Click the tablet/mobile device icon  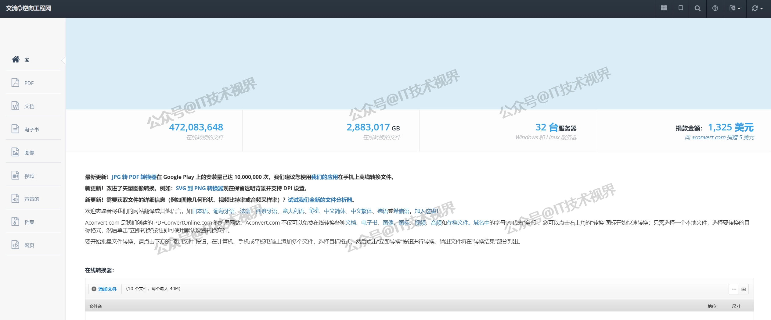(681, 8)
